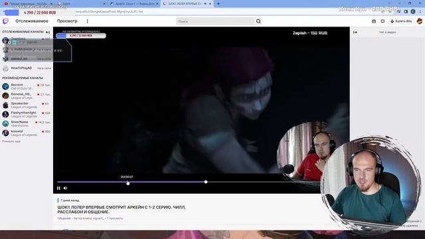This screenshot has height=239, width=425.
Task: Open Recrent recommended channel
Action: 27,86
